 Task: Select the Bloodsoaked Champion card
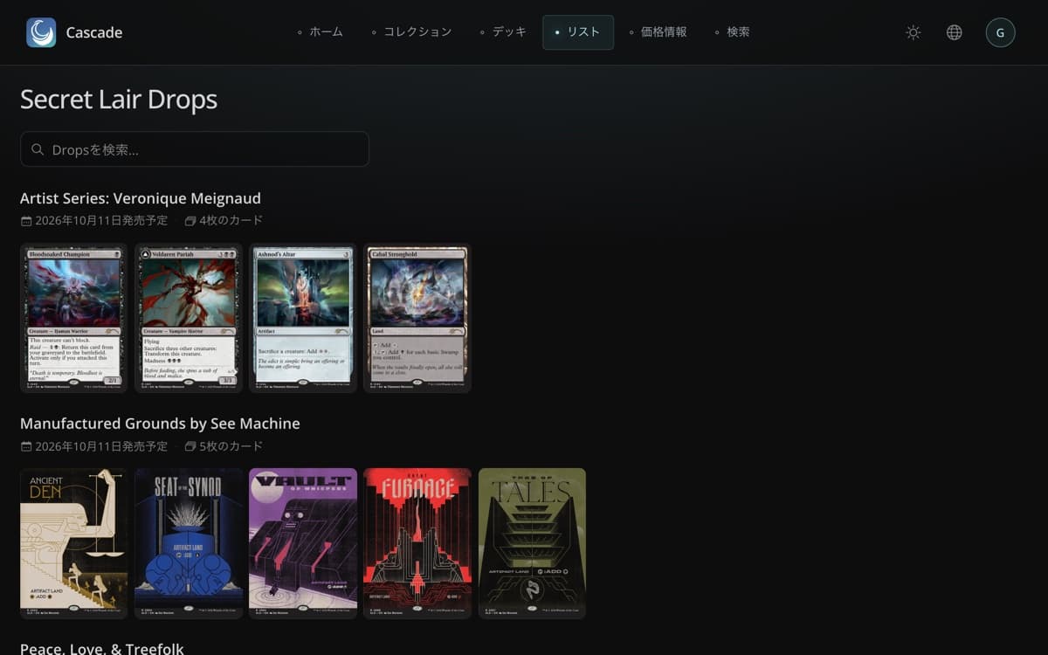[x=74, y=319]
